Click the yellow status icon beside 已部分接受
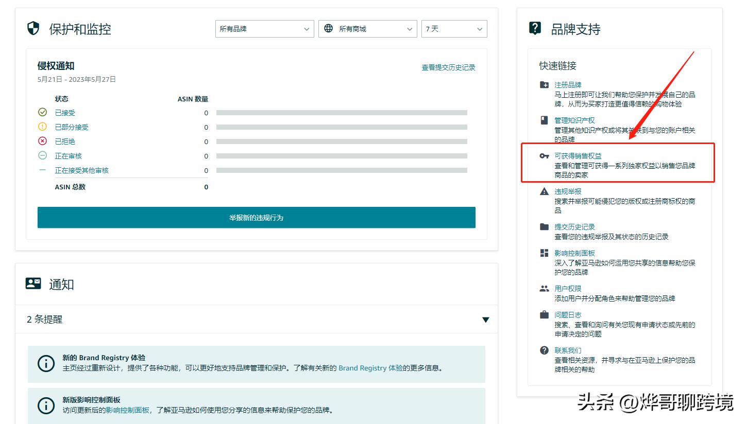Viewport: 746px width, 424px height. point(43,127)
